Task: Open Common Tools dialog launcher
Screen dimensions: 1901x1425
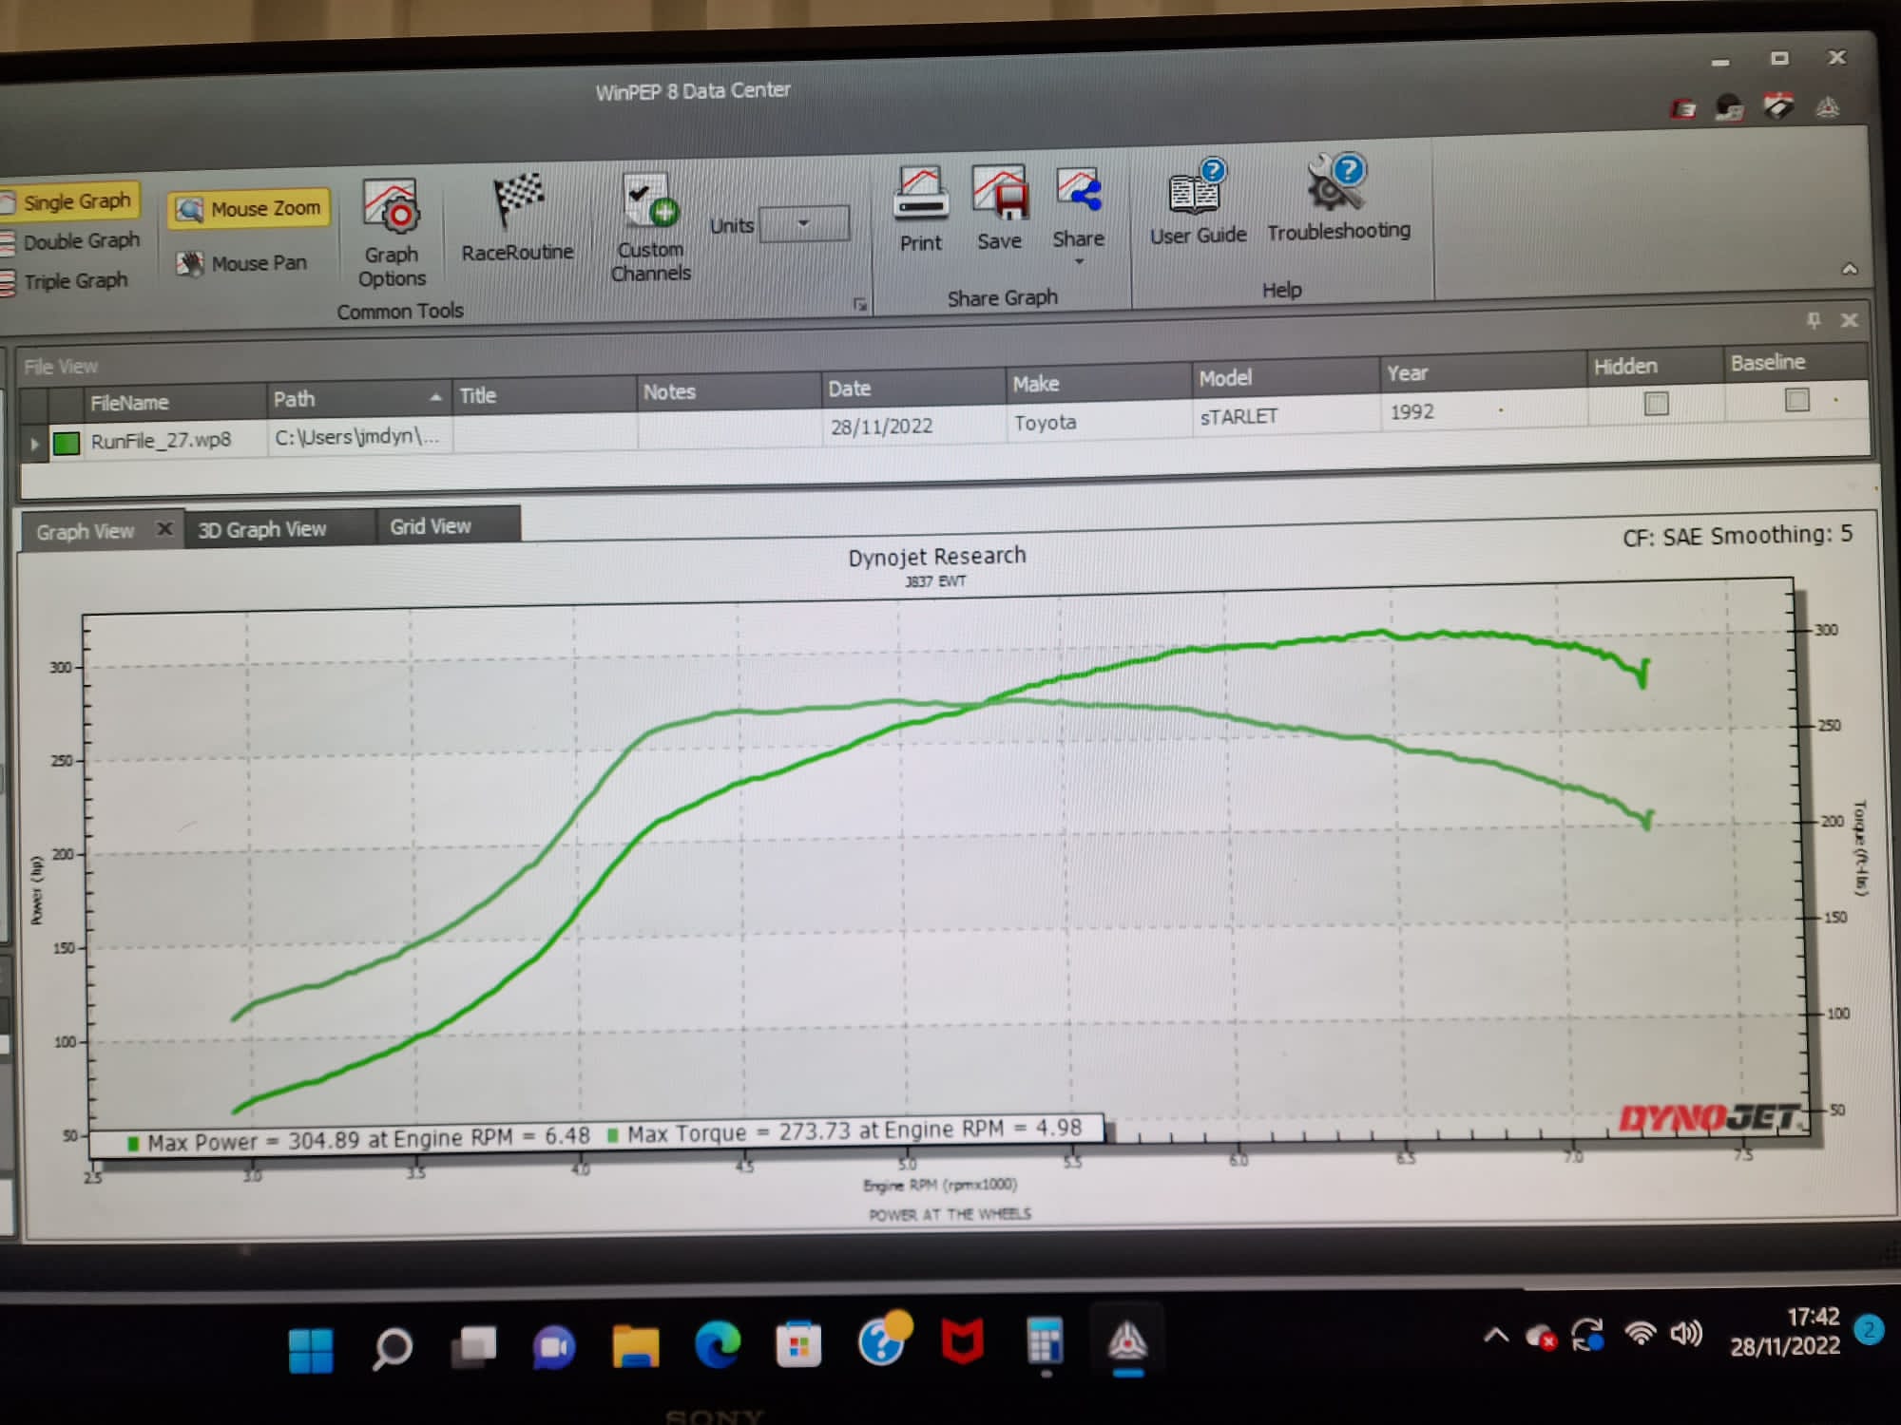Action: pyautogui.click(x=859, y=305)
